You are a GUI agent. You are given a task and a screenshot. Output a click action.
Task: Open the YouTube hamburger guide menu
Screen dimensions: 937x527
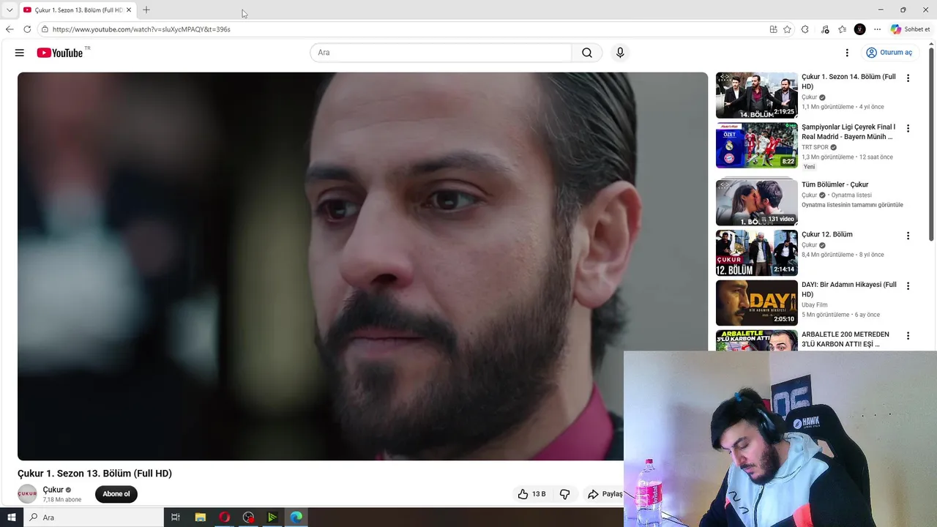(x=20, y=53)
